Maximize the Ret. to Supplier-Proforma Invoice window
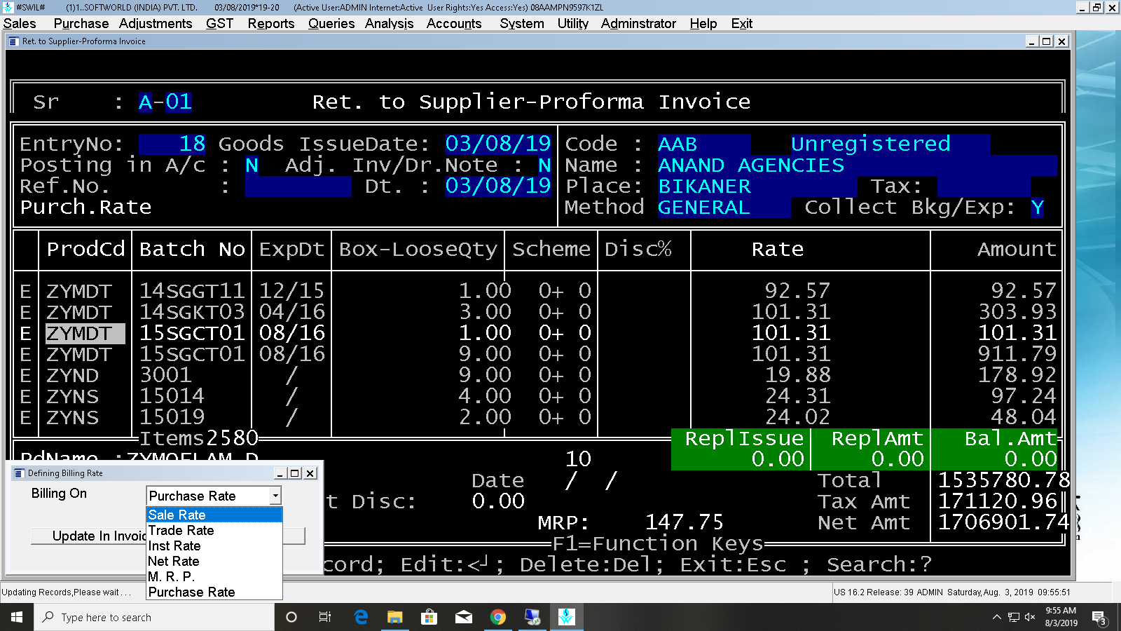This screenshot has height=631, width=1121. click(1046, 41)
